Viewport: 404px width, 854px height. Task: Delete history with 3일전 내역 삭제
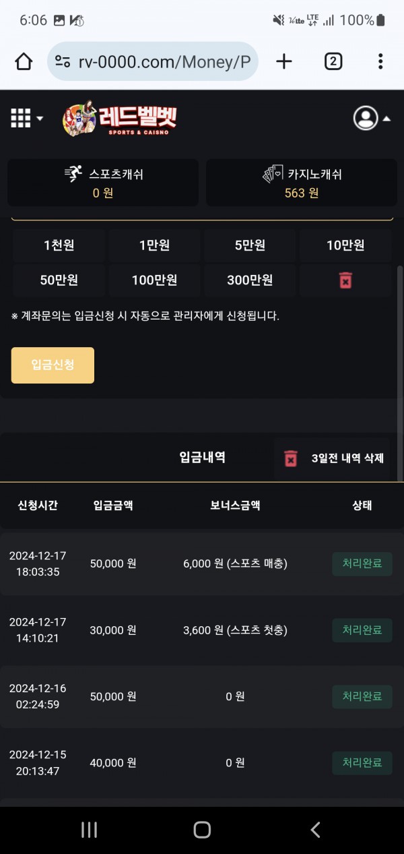tap(333, 459)
